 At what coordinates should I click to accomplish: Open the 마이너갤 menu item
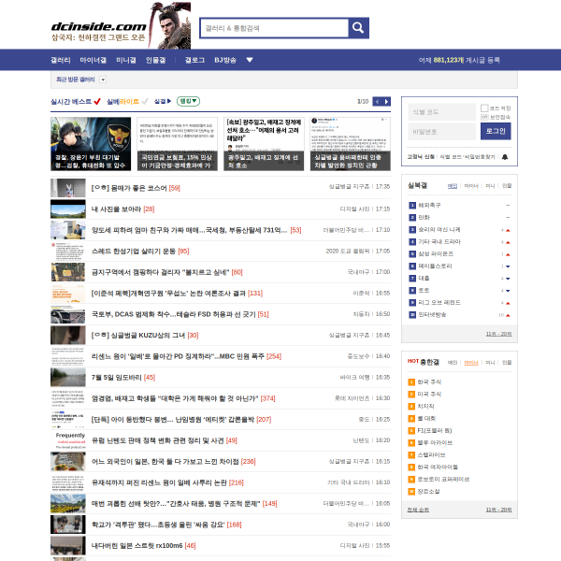[x=93, y=60]
